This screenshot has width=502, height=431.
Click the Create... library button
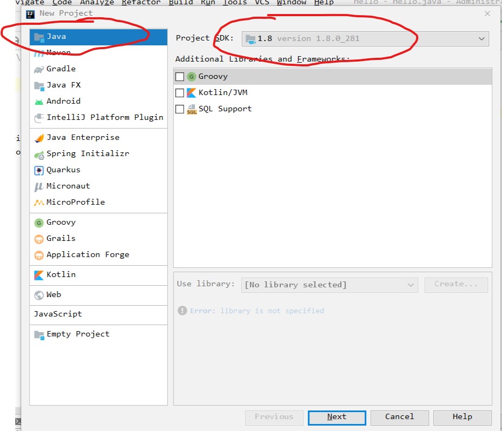point(456,285)
